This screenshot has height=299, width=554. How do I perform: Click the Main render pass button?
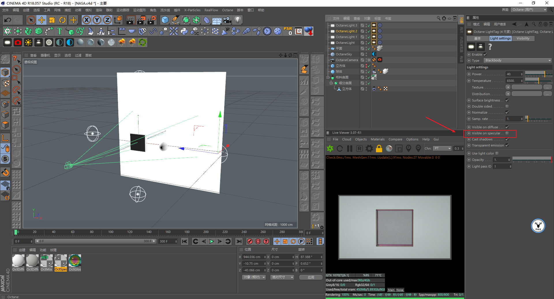(x=391, y=290)
